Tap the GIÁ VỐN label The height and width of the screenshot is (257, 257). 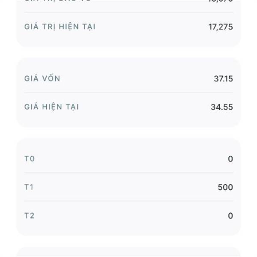[42, 78]
